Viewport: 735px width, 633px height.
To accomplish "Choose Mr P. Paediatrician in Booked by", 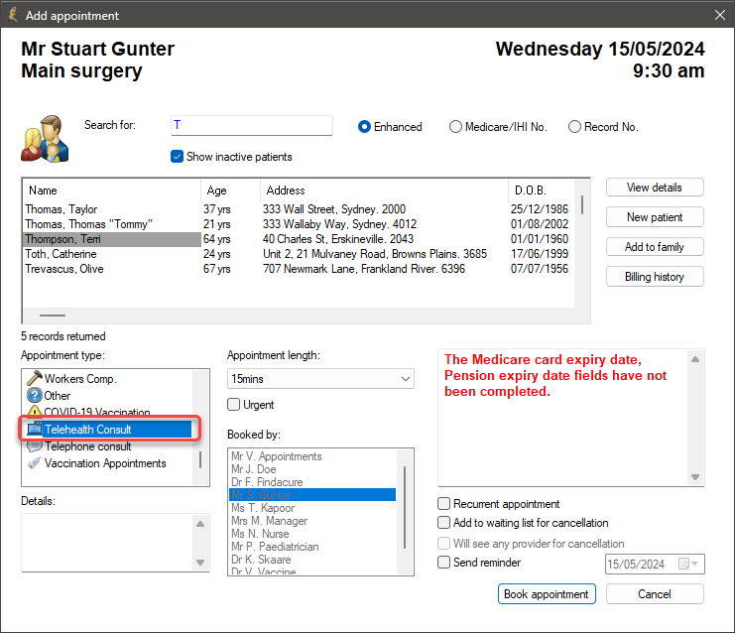I will 312,547.
